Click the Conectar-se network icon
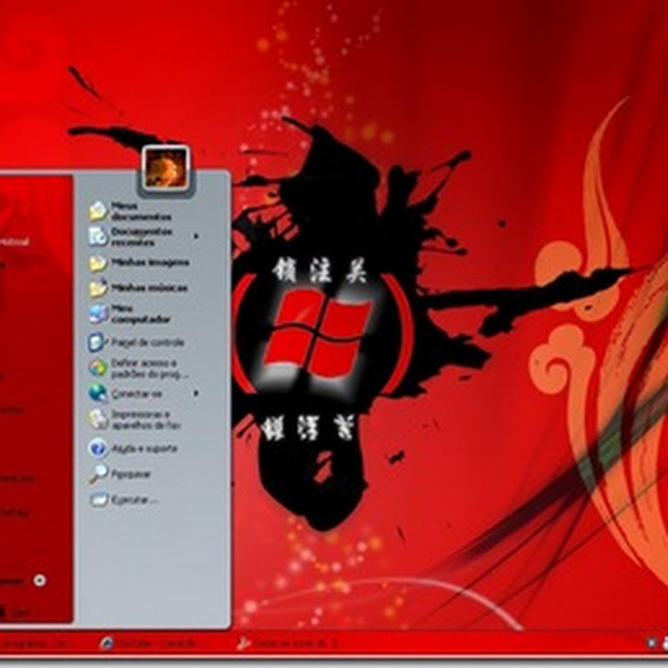This screenshot has height=668, width=668. click(96, 392)
